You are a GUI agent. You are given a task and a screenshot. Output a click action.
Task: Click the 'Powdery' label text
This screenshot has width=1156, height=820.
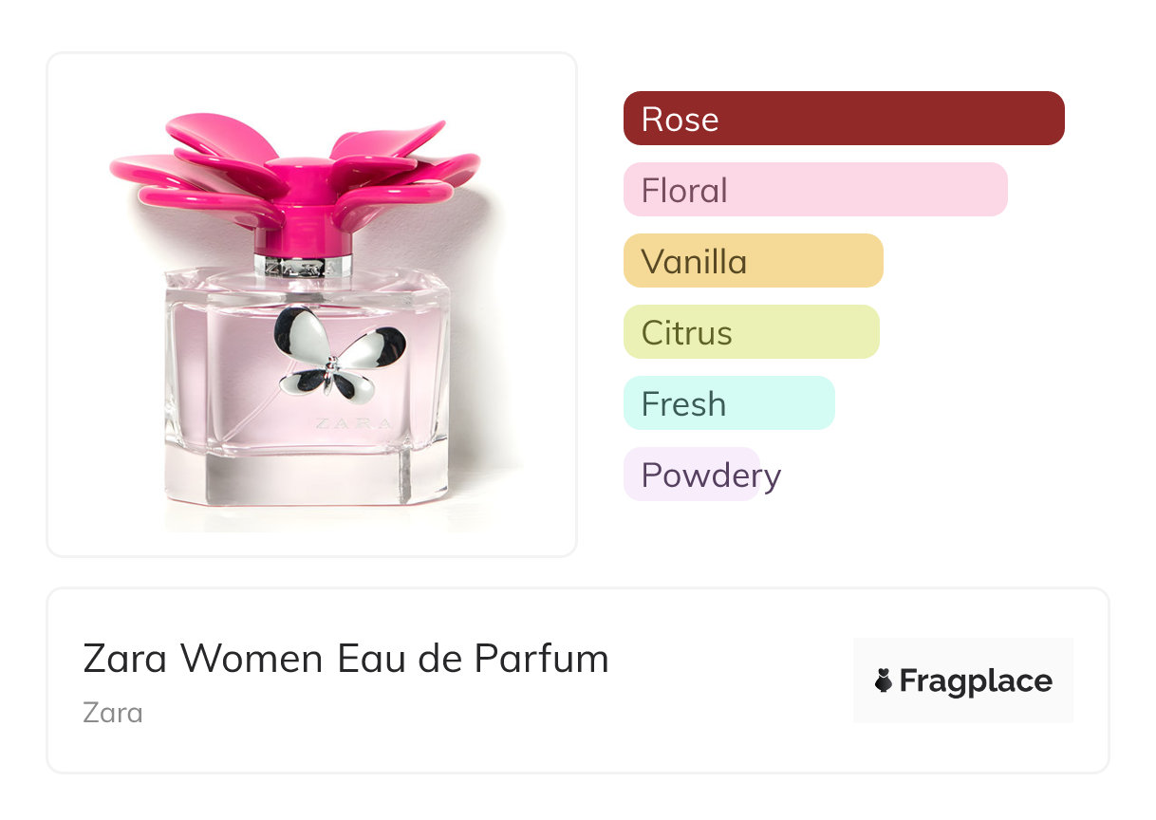pyautogui.click(x=711, y=475)
